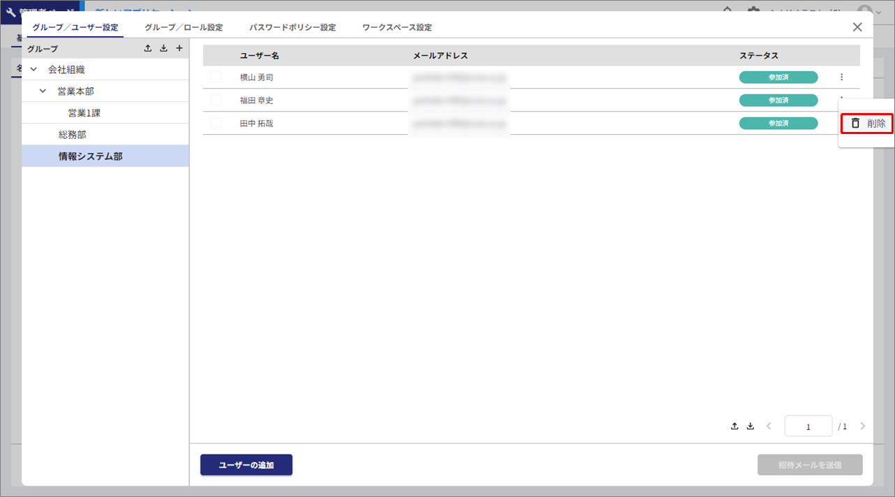The width and height of the screenshot is (895, 497).
Task: Click the group upload icon in the グループ header
Action: (147, 49)
